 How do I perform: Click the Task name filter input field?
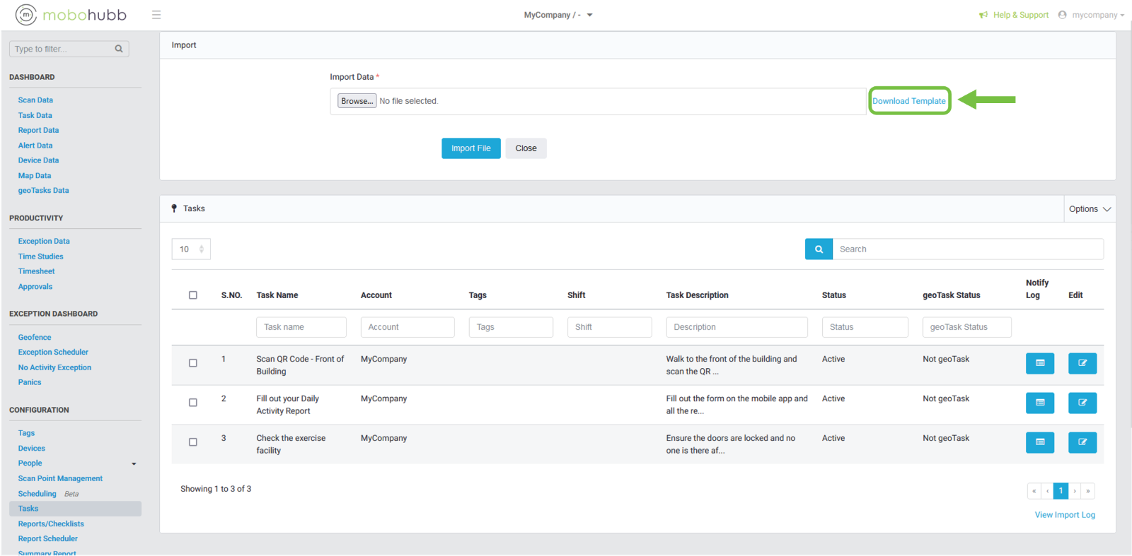(x=301, y=327)
